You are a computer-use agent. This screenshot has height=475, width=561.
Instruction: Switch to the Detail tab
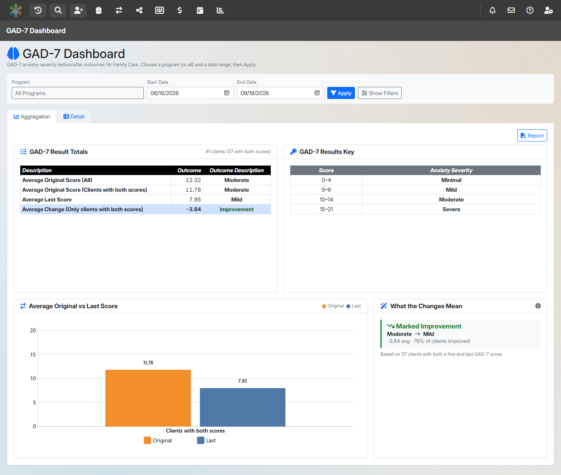74,117
